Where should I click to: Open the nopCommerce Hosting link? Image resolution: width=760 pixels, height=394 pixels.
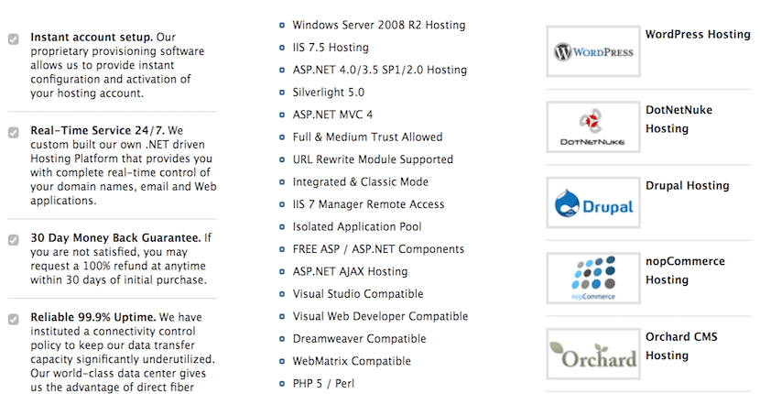pos(685,270)
